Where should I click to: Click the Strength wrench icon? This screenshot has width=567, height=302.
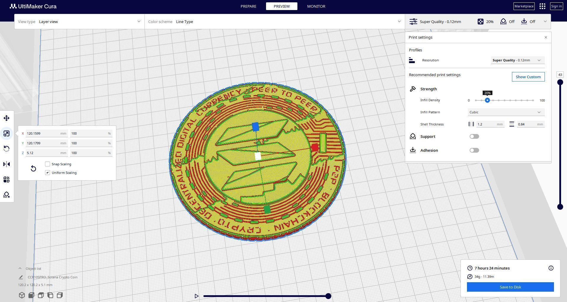(x=413, y=89)
